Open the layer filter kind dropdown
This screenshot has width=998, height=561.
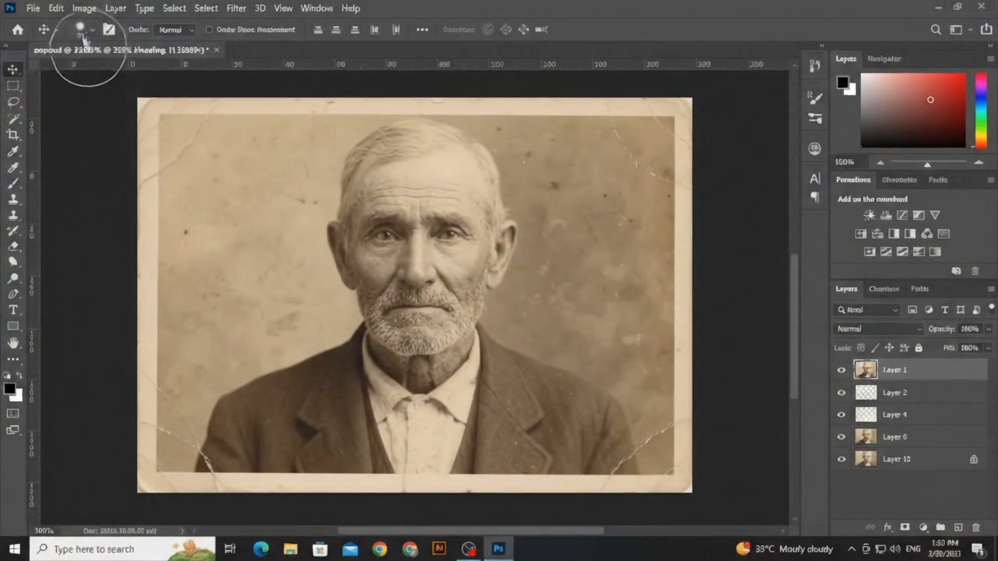coord(867,310)
